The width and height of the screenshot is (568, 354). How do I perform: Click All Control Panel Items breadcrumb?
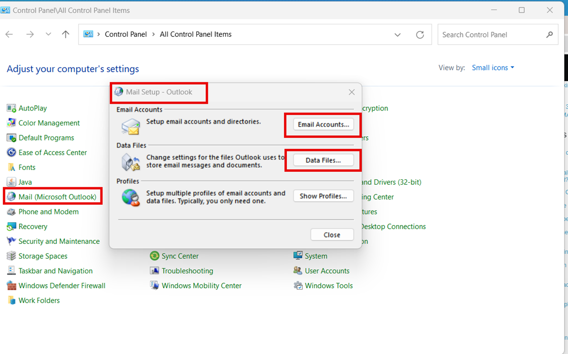[x=196, y=34]
